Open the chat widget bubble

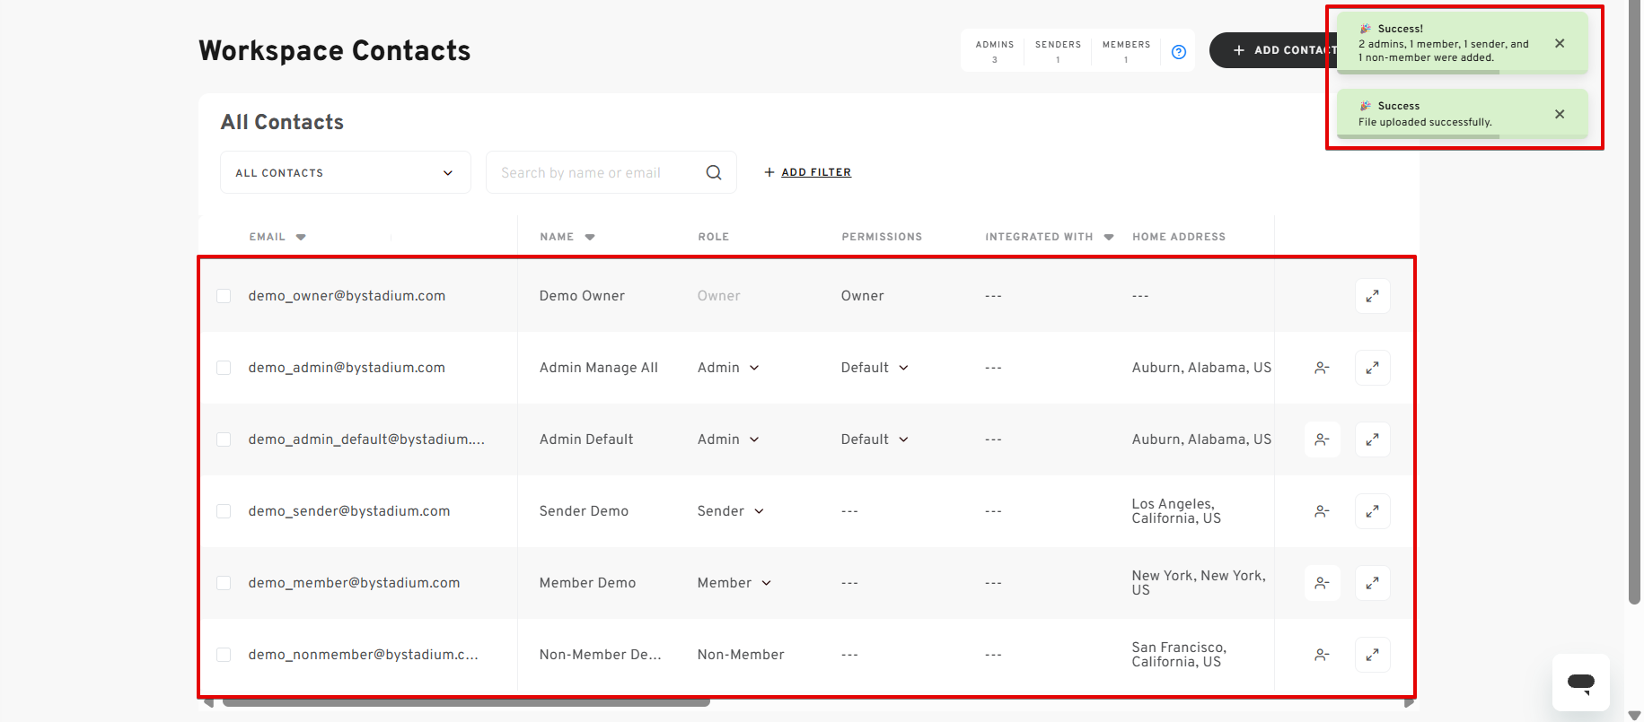[x=1580, y=683]
